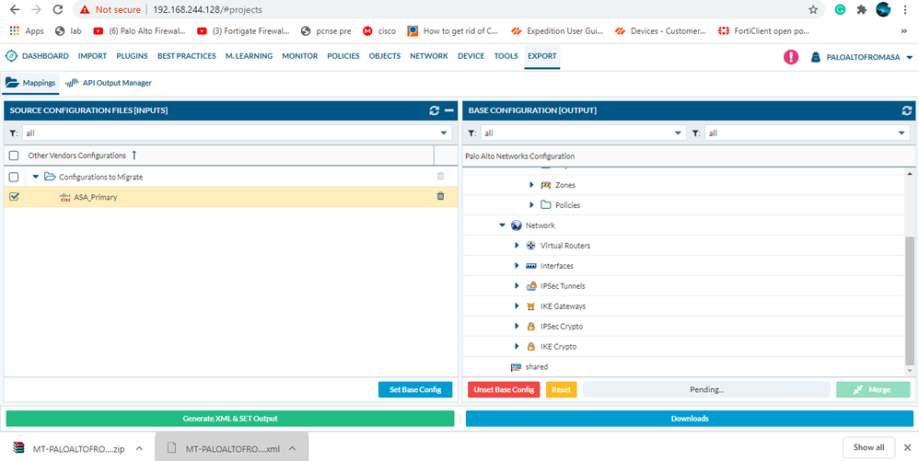
Task: Select the Mappings tab
Action: tap(30, 83)
